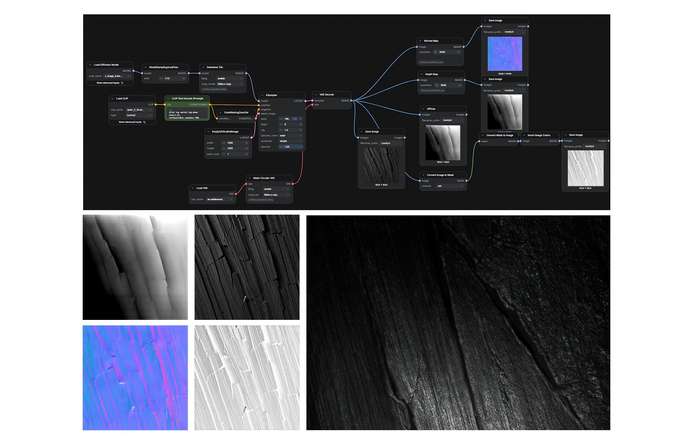The image size is (693, 445).
Task: Show advanced inputs in Load CLIP node
Action: coord(132,122)
